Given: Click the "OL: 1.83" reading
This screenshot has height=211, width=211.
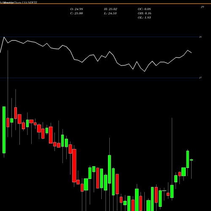Looking at the screenshot, I should coord(144,18).
